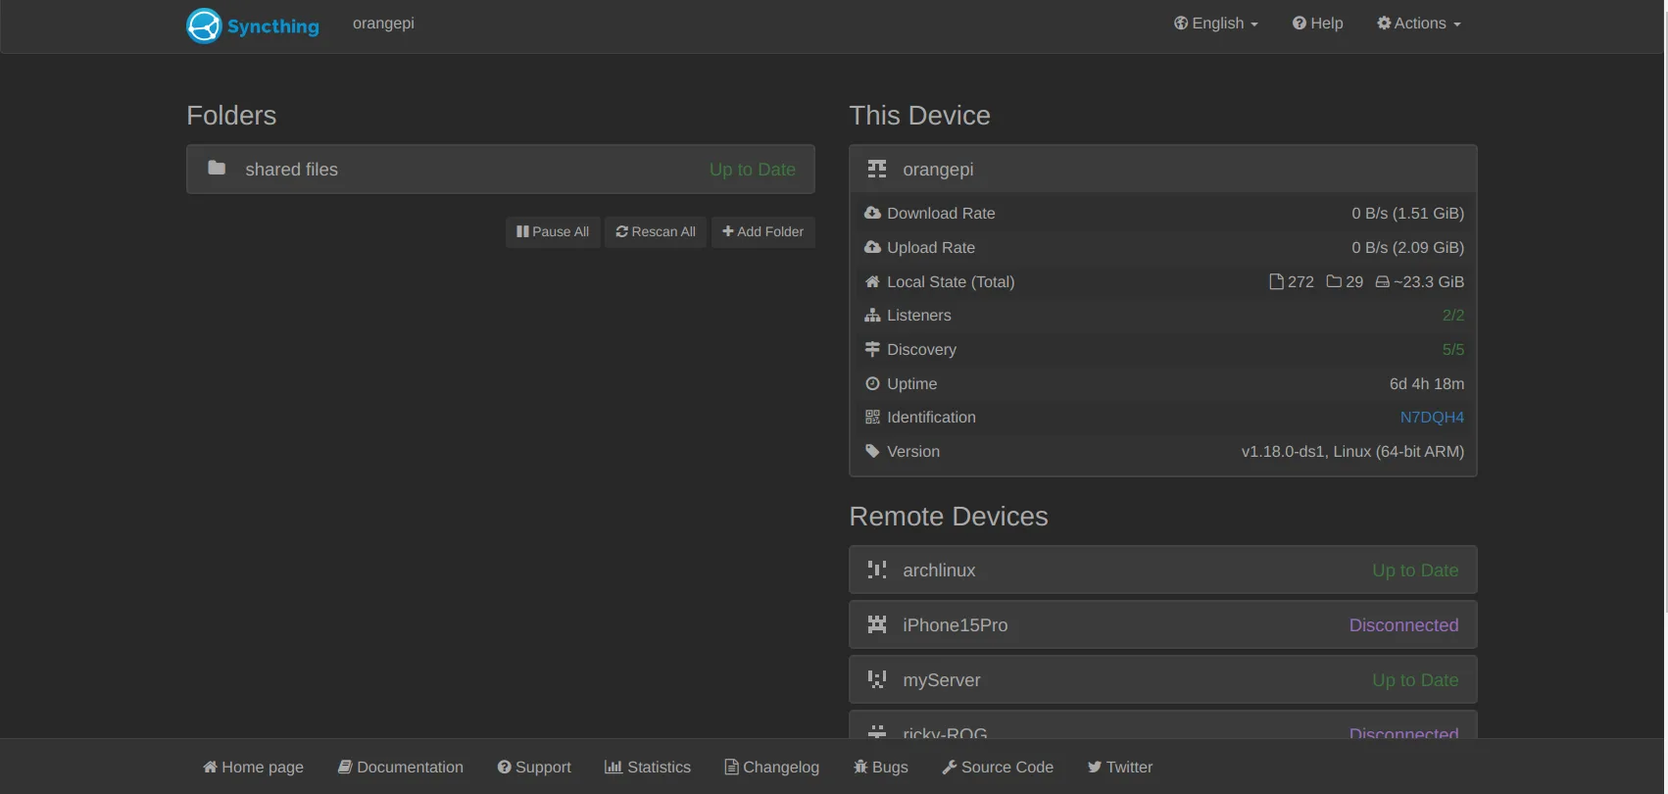Open the Changelog footer link

772,767
